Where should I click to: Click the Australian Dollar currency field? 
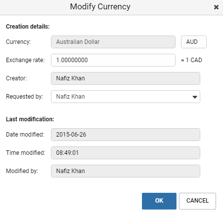point(113,42)
